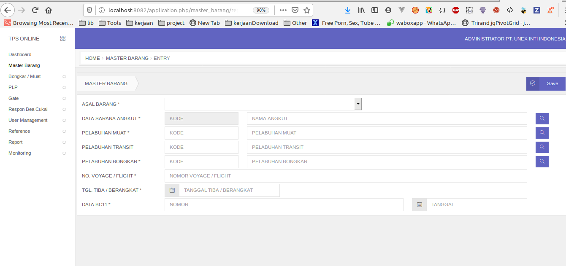Click the browser Forward arrow button
The width and height of the screenshot is (566, 266).
coord(22,10)
